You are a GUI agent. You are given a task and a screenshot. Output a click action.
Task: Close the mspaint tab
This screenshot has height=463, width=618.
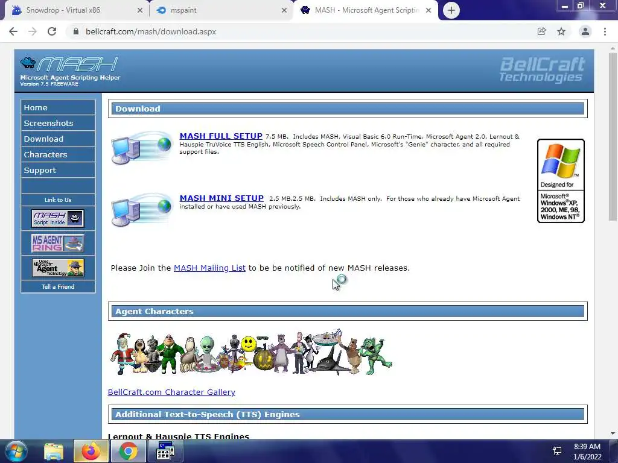pyautogui.click(x=284, y=11)
